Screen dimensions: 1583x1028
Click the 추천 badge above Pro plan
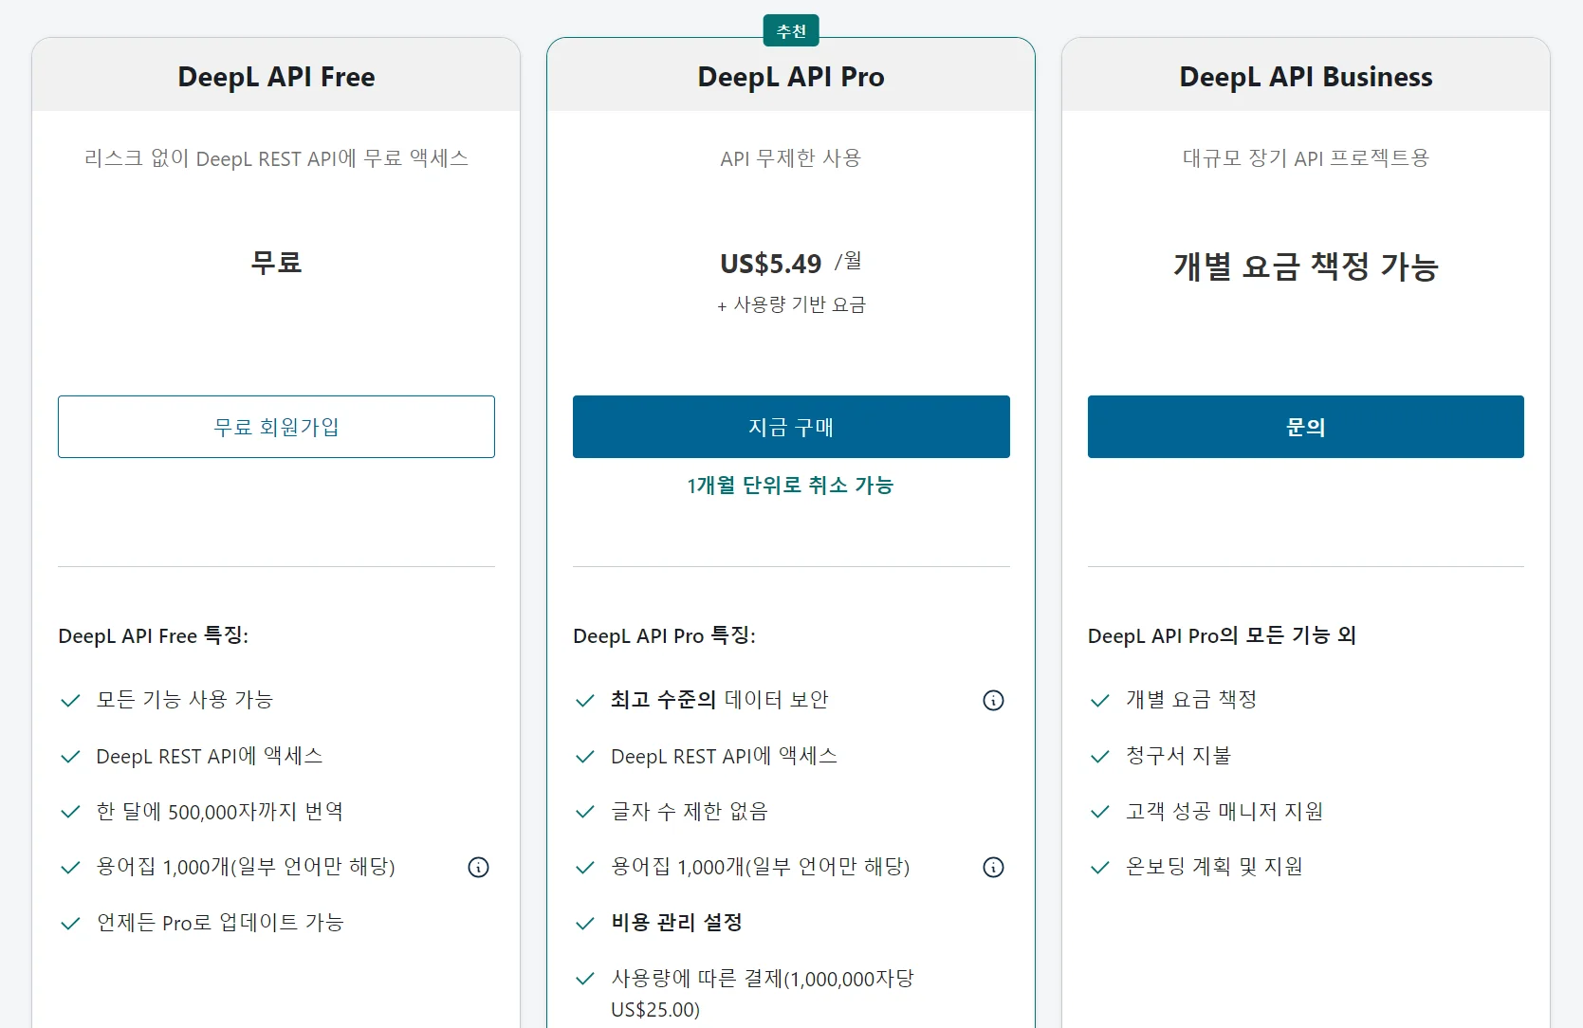coord(791,31)
